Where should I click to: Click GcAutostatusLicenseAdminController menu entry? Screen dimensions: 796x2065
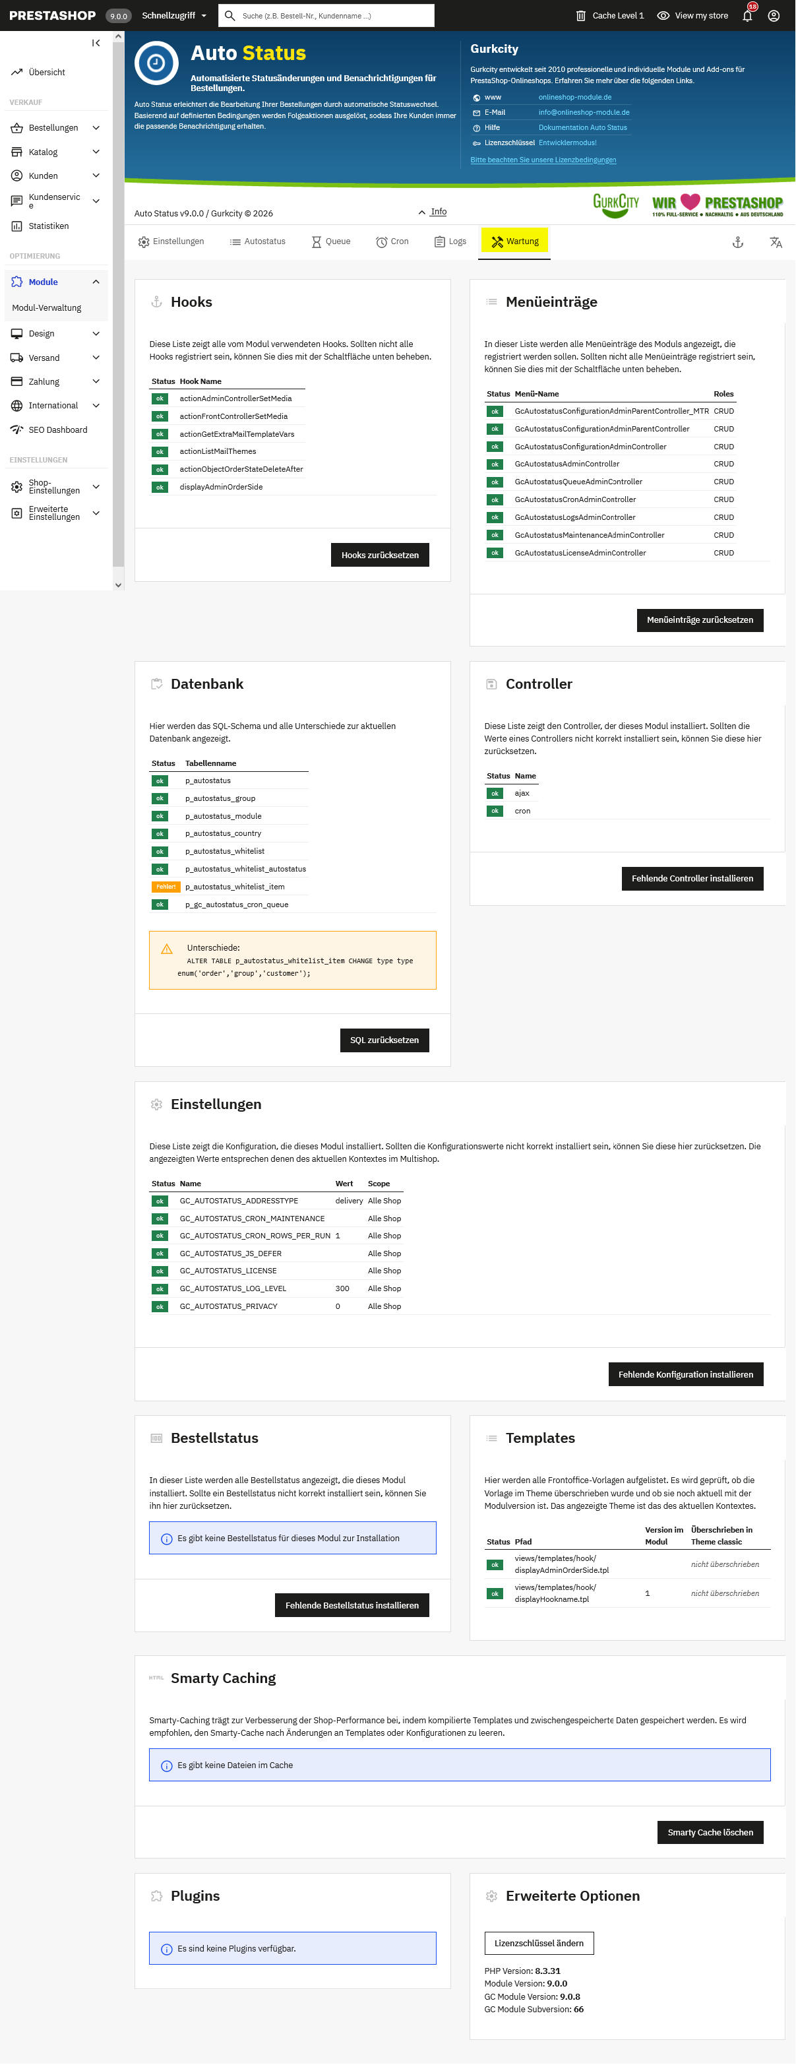(580, 553)
